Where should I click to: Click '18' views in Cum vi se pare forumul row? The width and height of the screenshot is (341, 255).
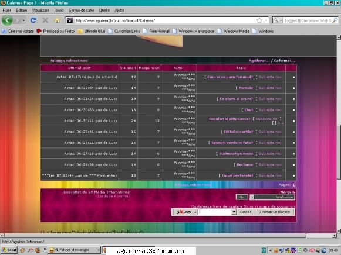[x=133, y=77]
